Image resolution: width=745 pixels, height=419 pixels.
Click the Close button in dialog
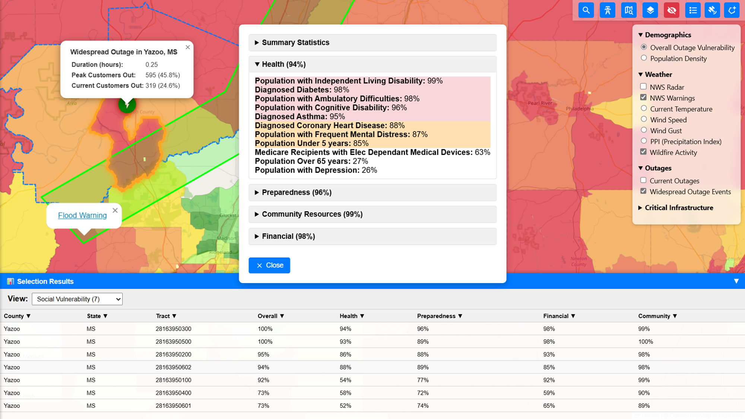(269, 265)
